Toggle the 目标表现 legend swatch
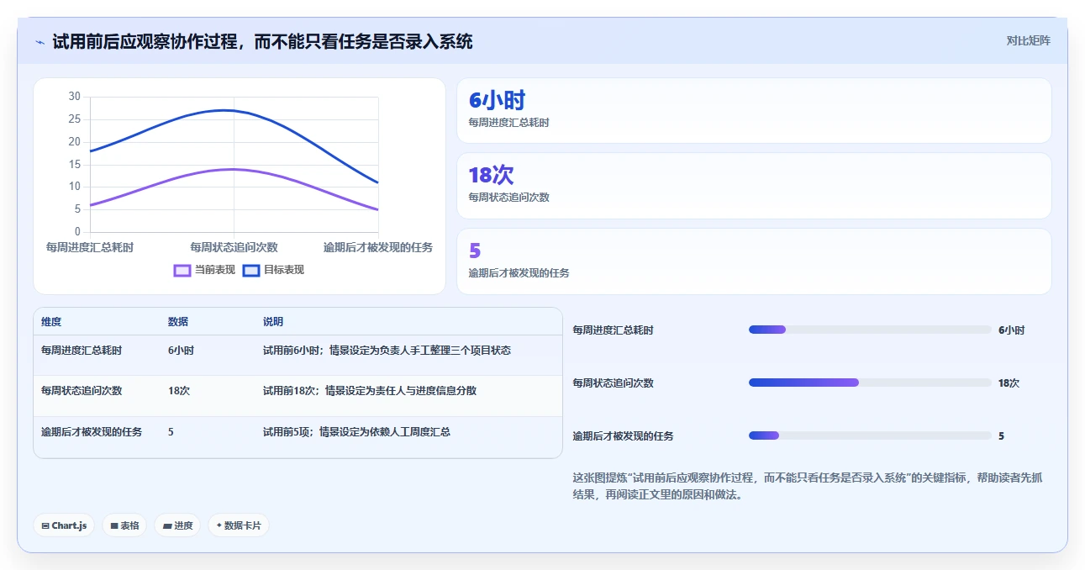This screenshot has width=1085, height=570. coord(251,271)
